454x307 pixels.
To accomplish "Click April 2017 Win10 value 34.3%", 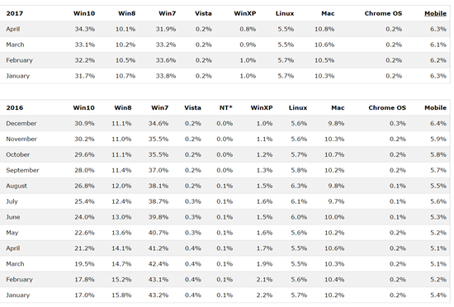I will 85,29.
